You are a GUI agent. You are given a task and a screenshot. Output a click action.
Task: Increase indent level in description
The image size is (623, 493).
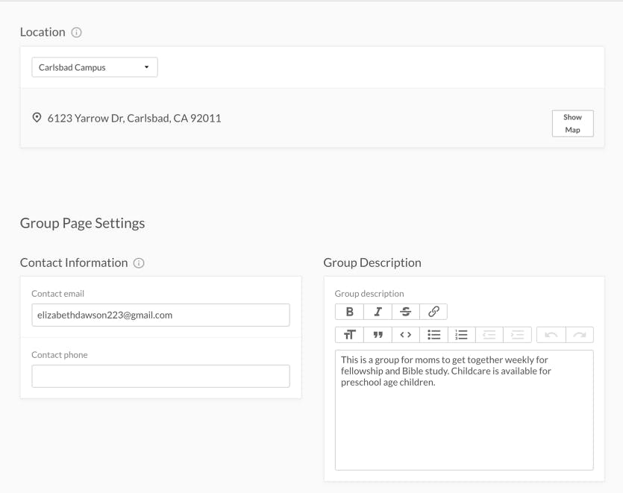517,335
